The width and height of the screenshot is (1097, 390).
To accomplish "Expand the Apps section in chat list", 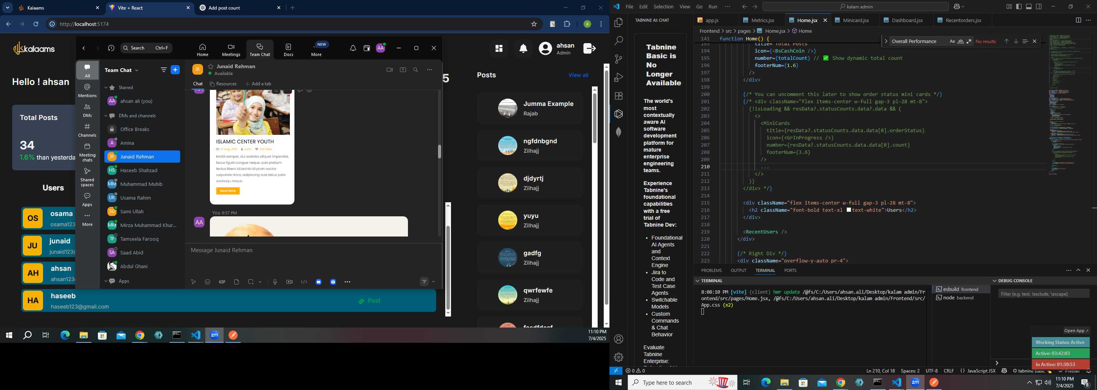I will [106, 281].
